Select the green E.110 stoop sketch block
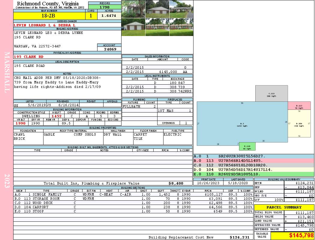 (247, 147)
